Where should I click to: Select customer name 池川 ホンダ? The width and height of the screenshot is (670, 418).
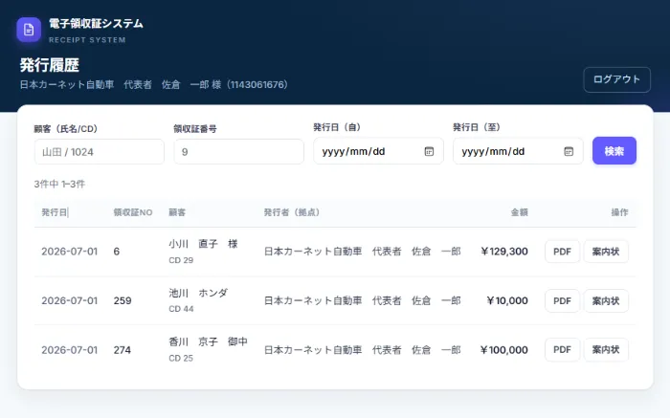(x=198, y=293)
